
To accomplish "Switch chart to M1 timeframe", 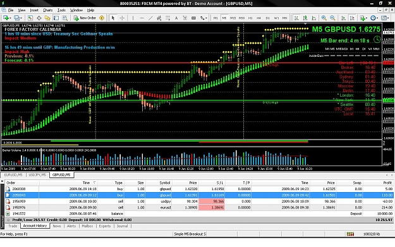I will (x=216, y=18).
